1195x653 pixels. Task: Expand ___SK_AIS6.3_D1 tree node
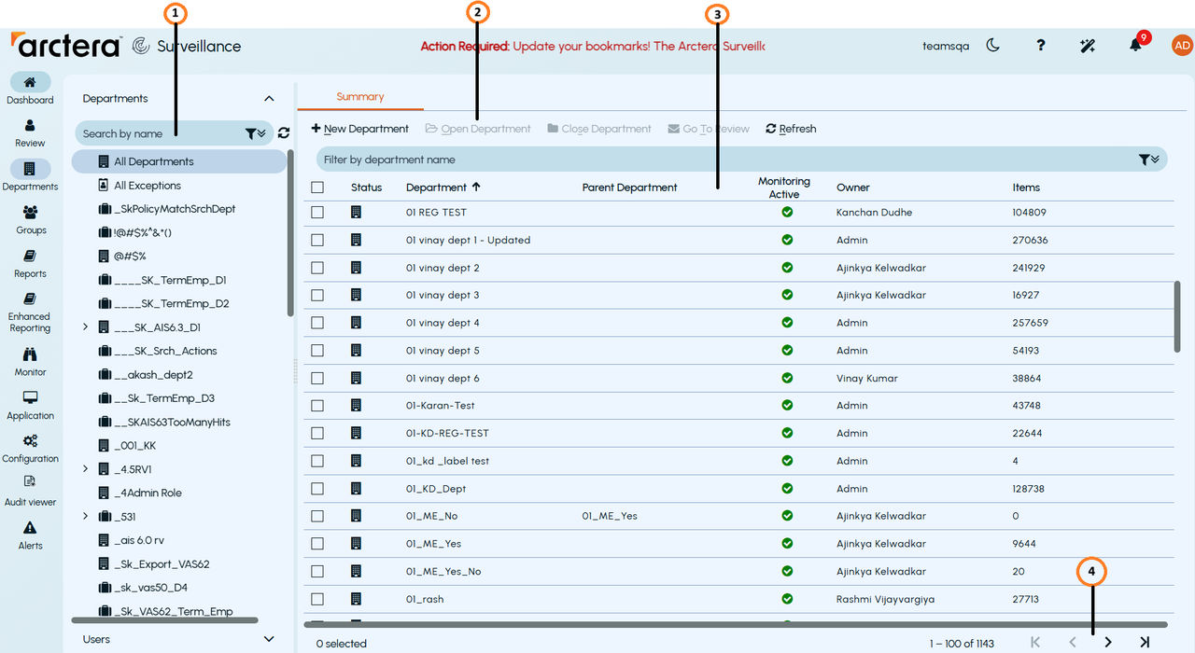point(85,326)
